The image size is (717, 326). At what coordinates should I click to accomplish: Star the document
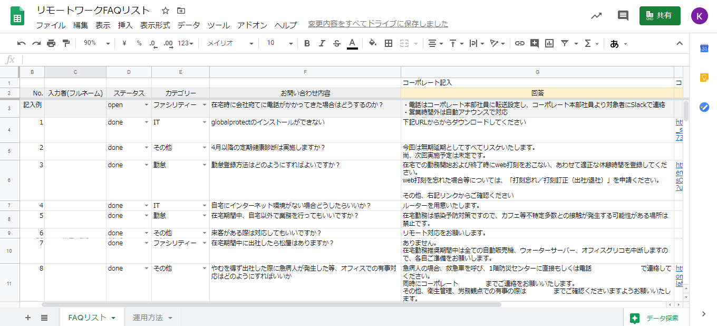tap(166, 11)
